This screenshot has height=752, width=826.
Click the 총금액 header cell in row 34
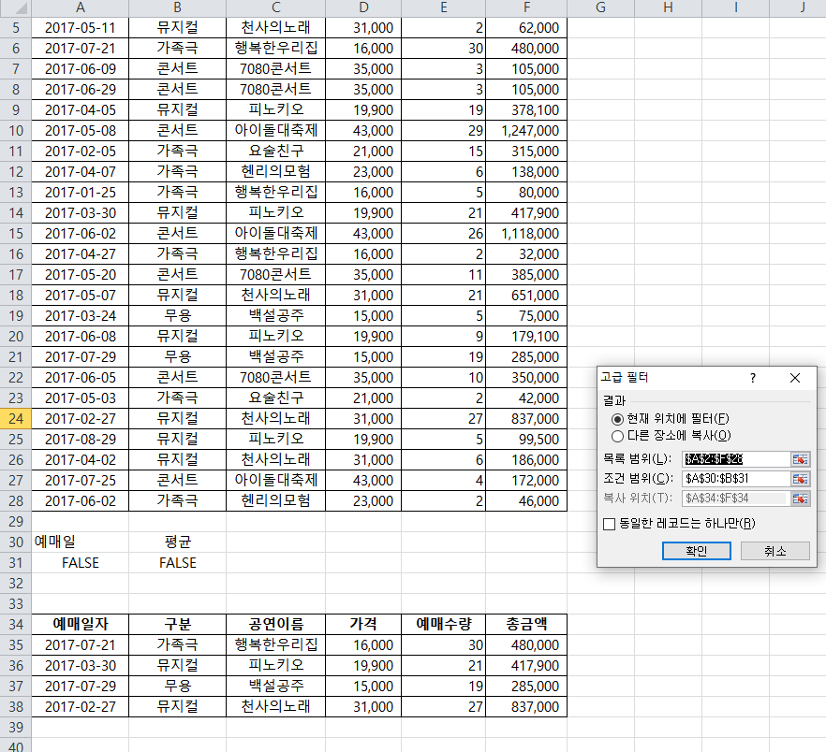pos(525,624)
